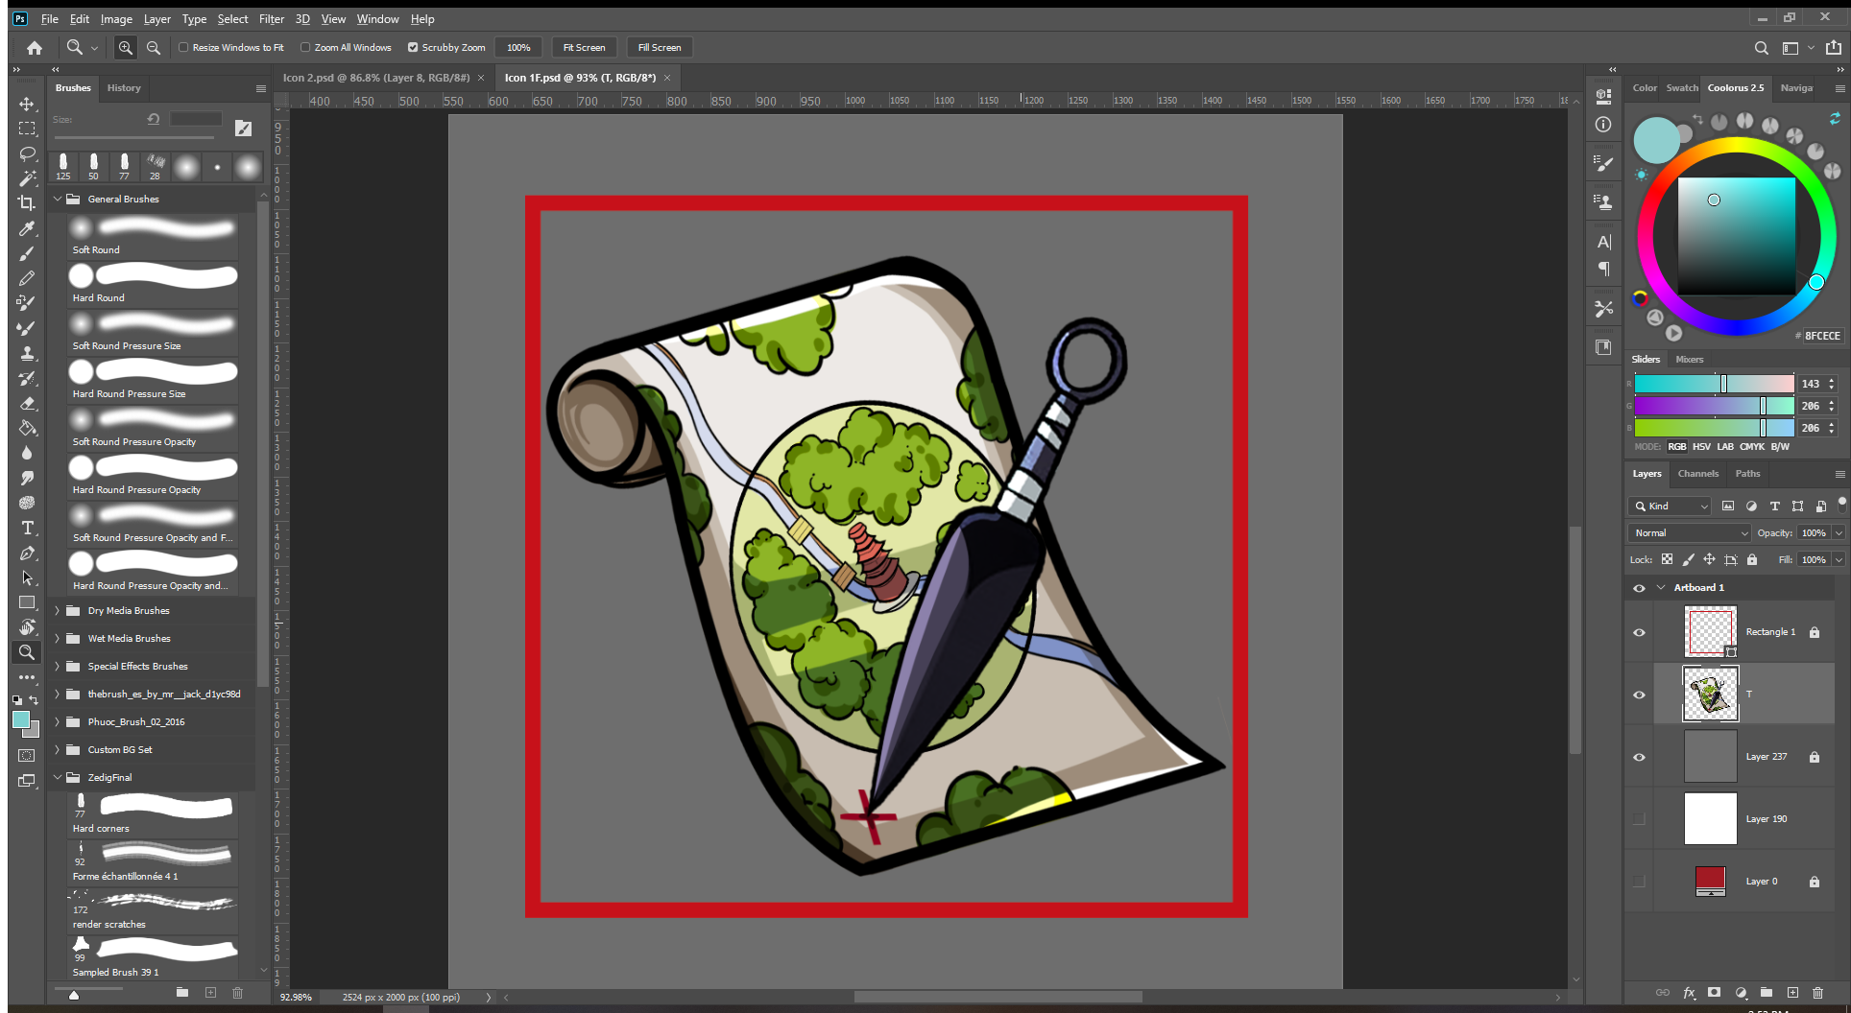Switch to the History panel tab
Image resolution: width=1851 pixels, height=1013 pixels.
coord(124,87)
